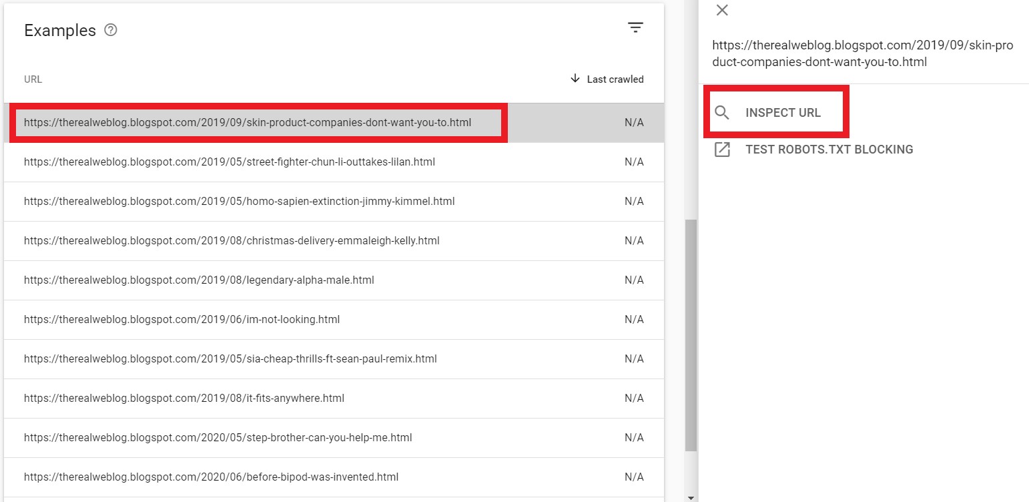
Task: Expand filter settings for the Examples list
Action: [635, 27]
